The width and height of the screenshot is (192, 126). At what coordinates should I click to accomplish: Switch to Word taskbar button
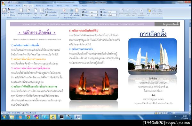point(78,117)
